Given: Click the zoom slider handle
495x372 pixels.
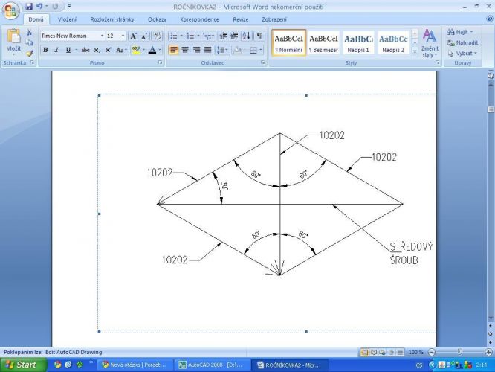Looking at the screenshot, I should 460,352.
